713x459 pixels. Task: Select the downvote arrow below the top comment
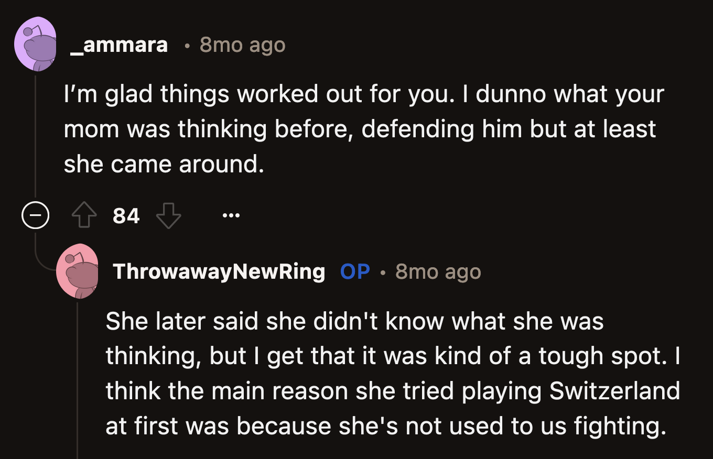(168, 216)
